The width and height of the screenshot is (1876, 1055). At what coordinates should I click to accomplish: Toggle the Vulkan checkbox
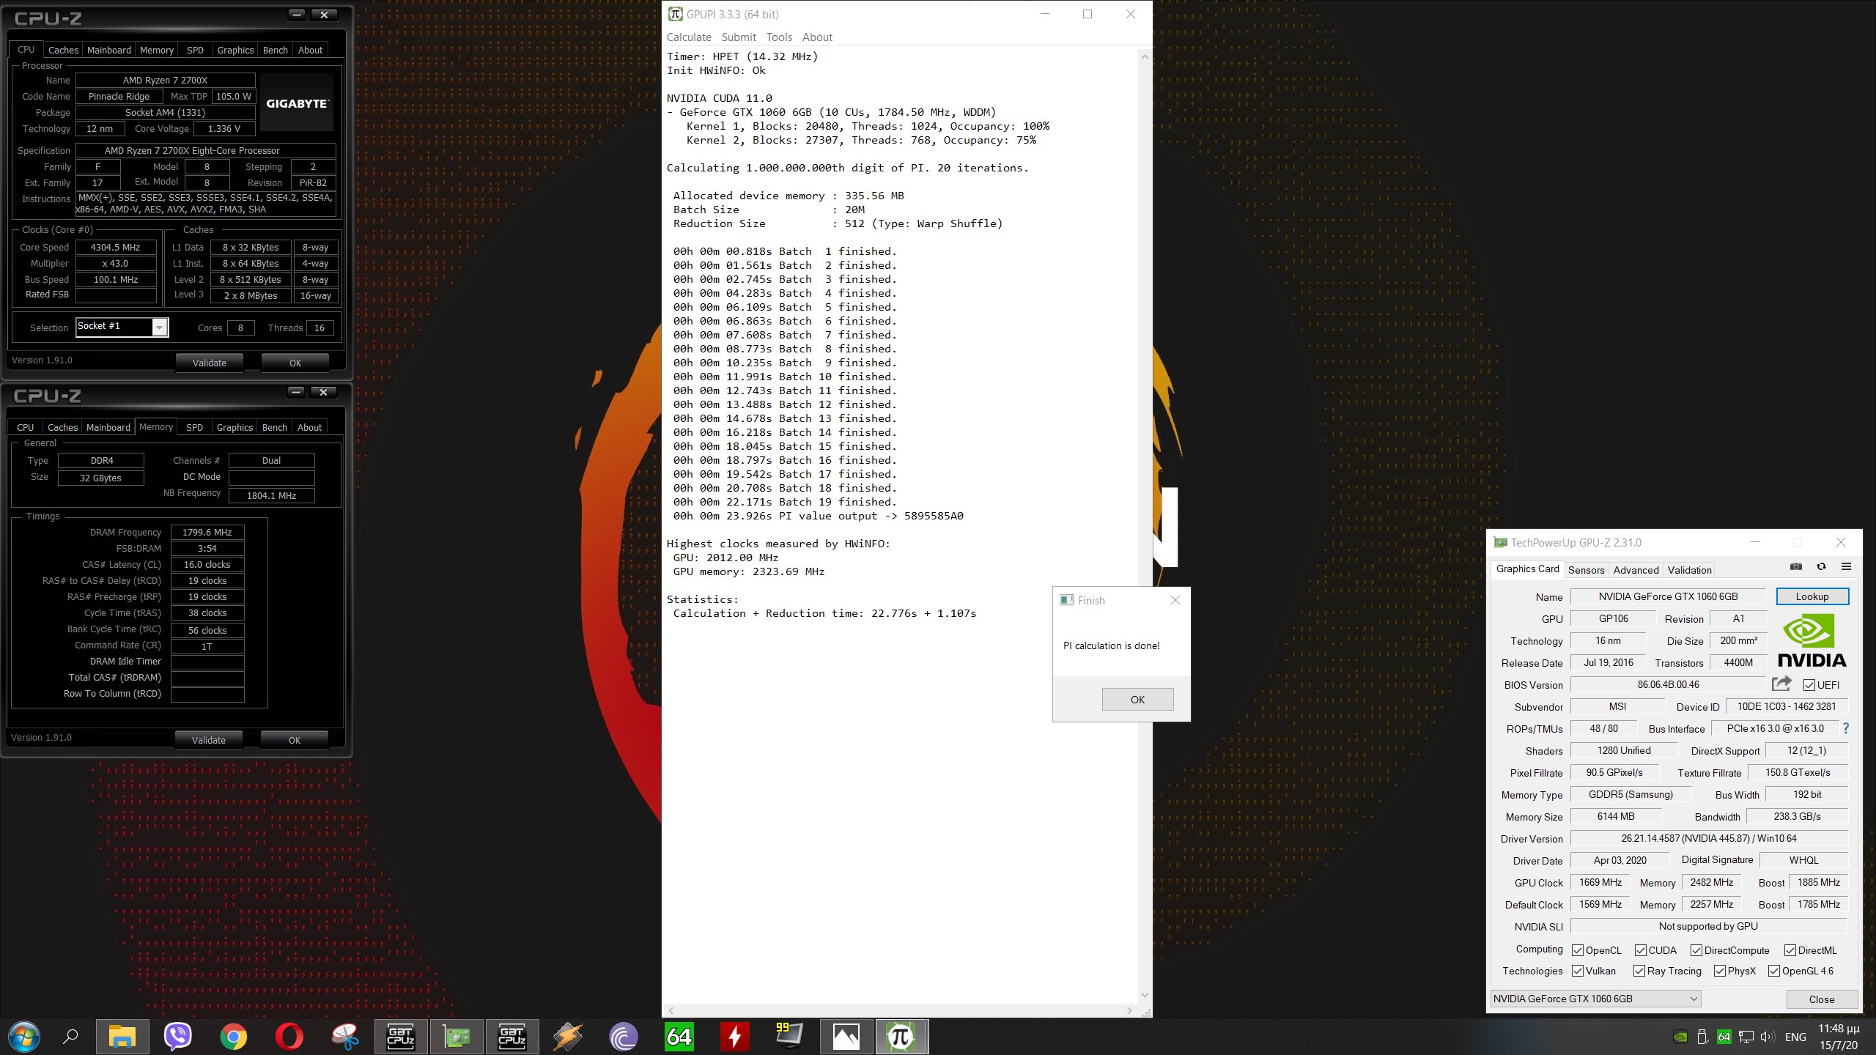coord(1578,971)
